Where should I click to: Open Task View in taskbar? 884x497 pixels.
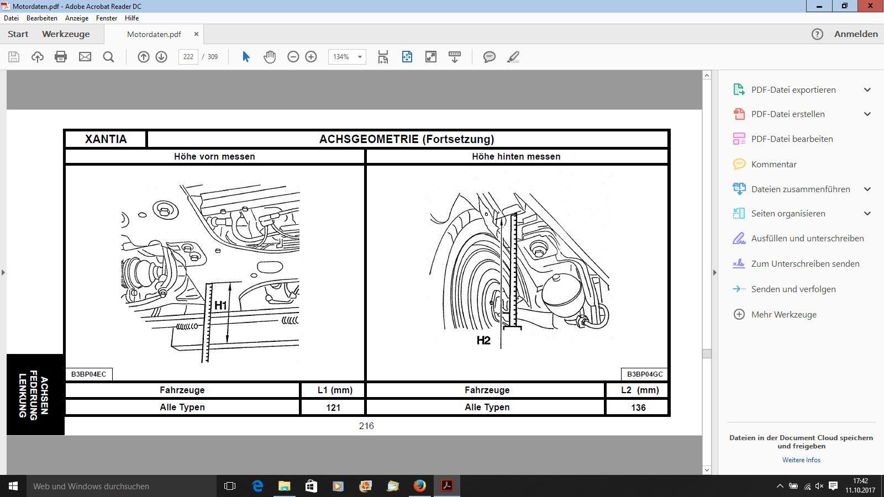coord(230,486)
